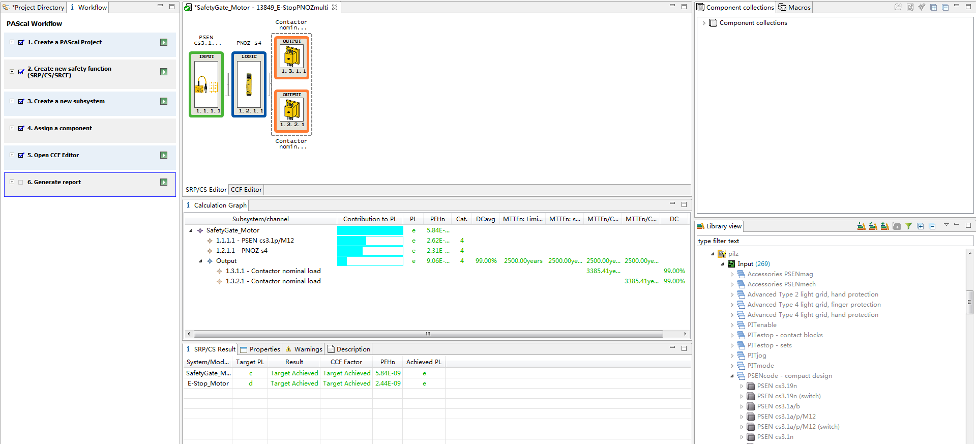Viewport: 976px width, 444px height.
Task: Open the Description tab
Action: (348, 349)
